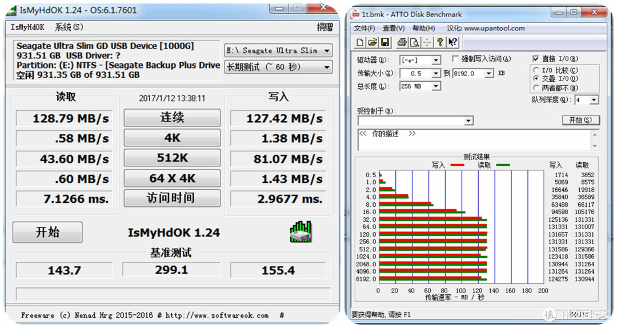Screen dimensions: 617x328
Task: Open the 受控制于 dropdown
Action: tap(468, 121)
